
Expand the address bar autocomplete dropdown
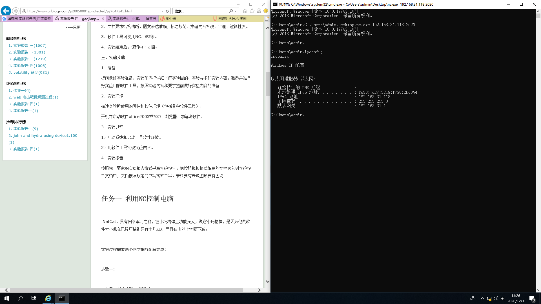(x=163, y=11)
